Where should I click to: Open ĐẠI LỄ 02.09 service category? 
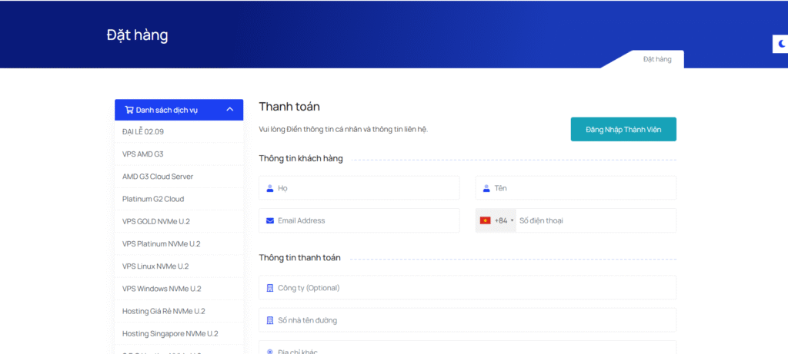tap(143, 132)
